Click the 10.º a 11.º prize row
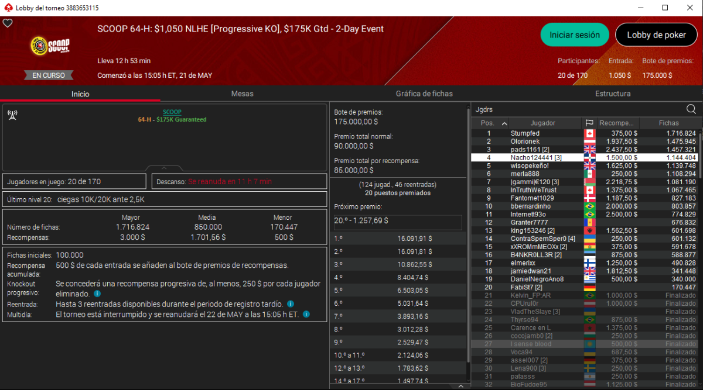 tap(398, 355)
